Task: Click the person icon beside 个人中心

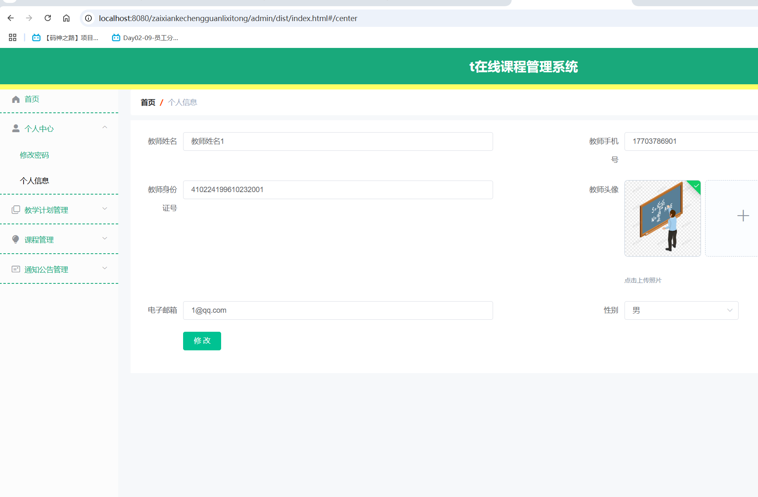Action: click(16, 128)
